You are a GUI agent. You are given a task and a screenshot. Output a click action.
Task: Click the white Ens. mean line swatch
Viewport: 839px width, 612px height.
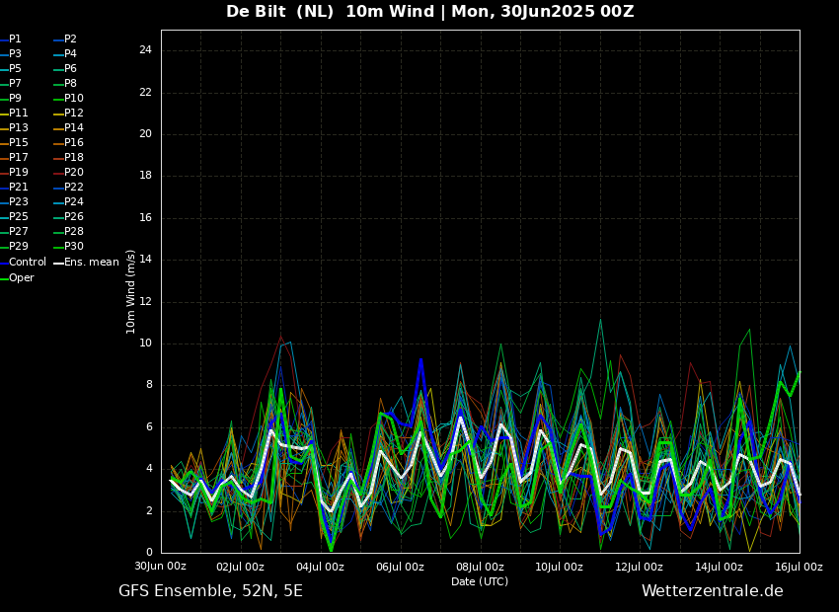click(58, 263)
